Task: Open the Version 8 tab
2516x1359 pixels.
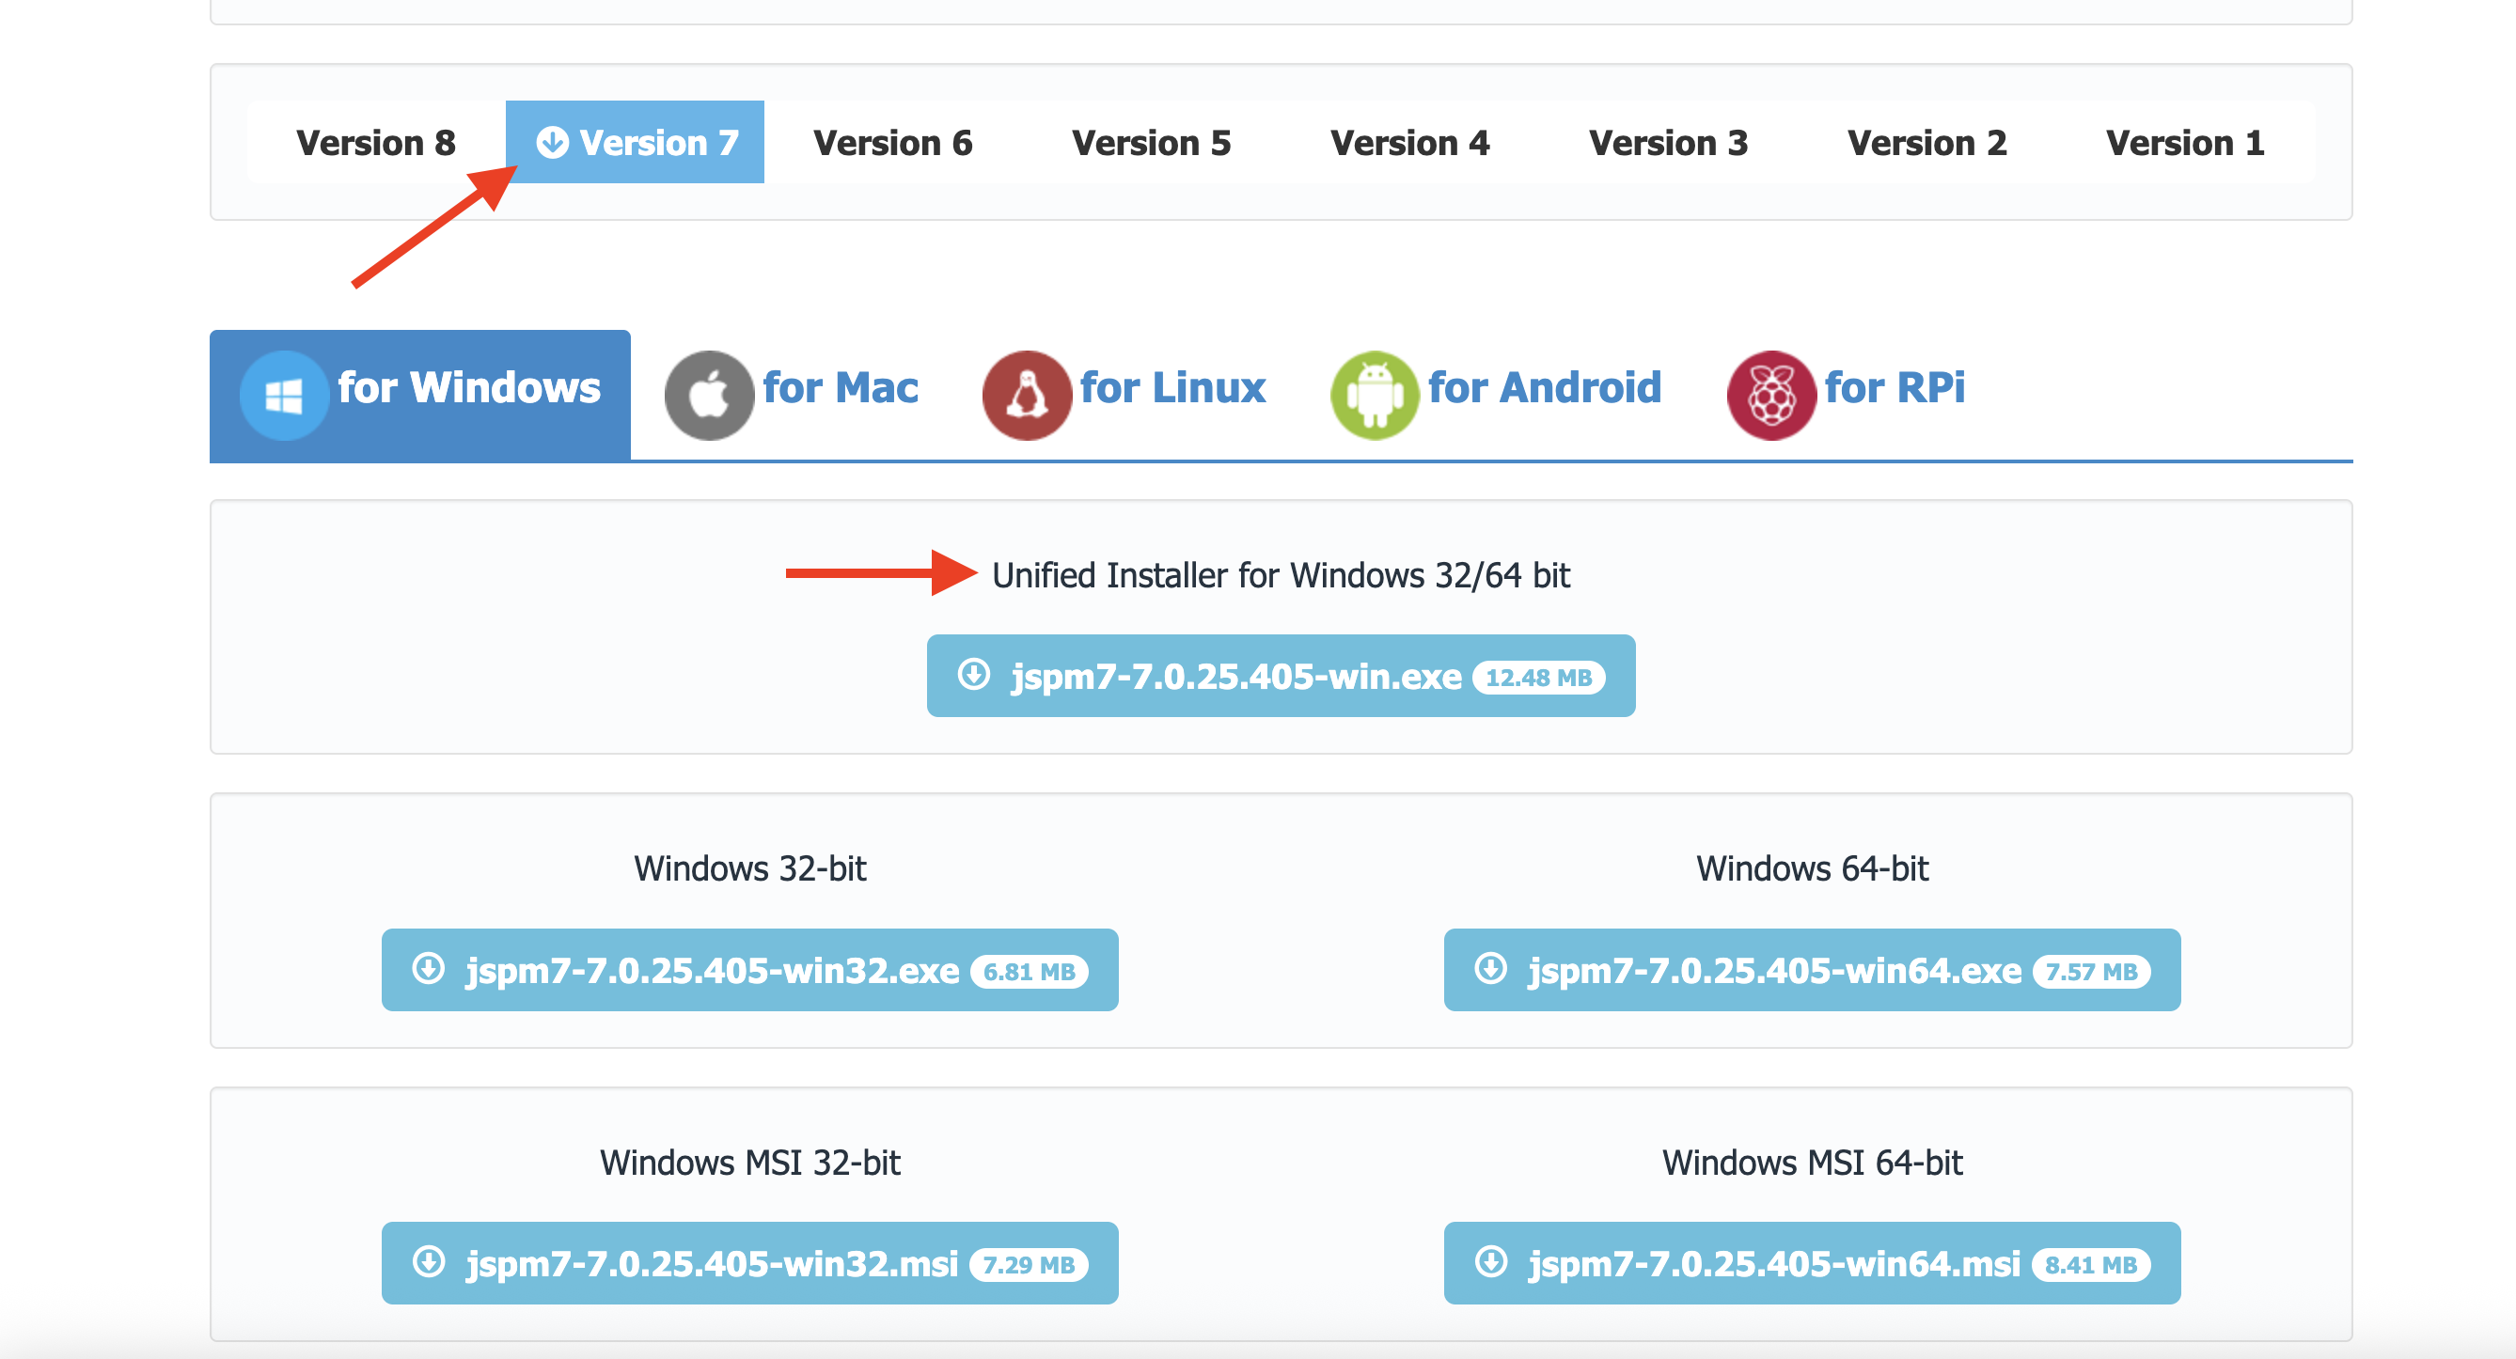Action: click(376, 143)
